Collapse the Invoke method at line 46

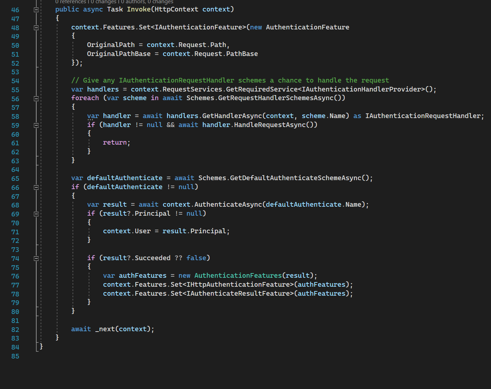(36, 10)
